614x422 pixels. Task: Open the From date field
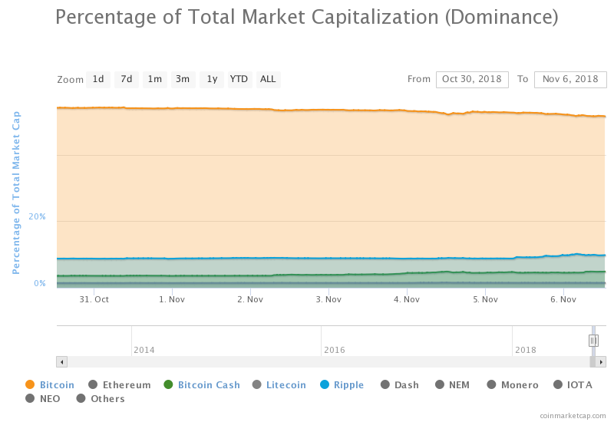471,79
